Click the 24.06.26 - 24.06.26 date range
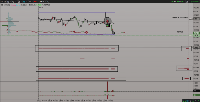The height and width of the screenshot is (102, 200). coord(28,5)
